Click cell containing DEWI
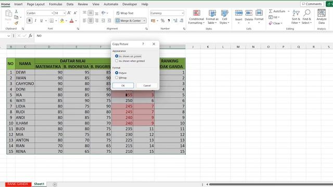This screenshot has height=187, width=333. pyautogui.click(x=25, y=72)
